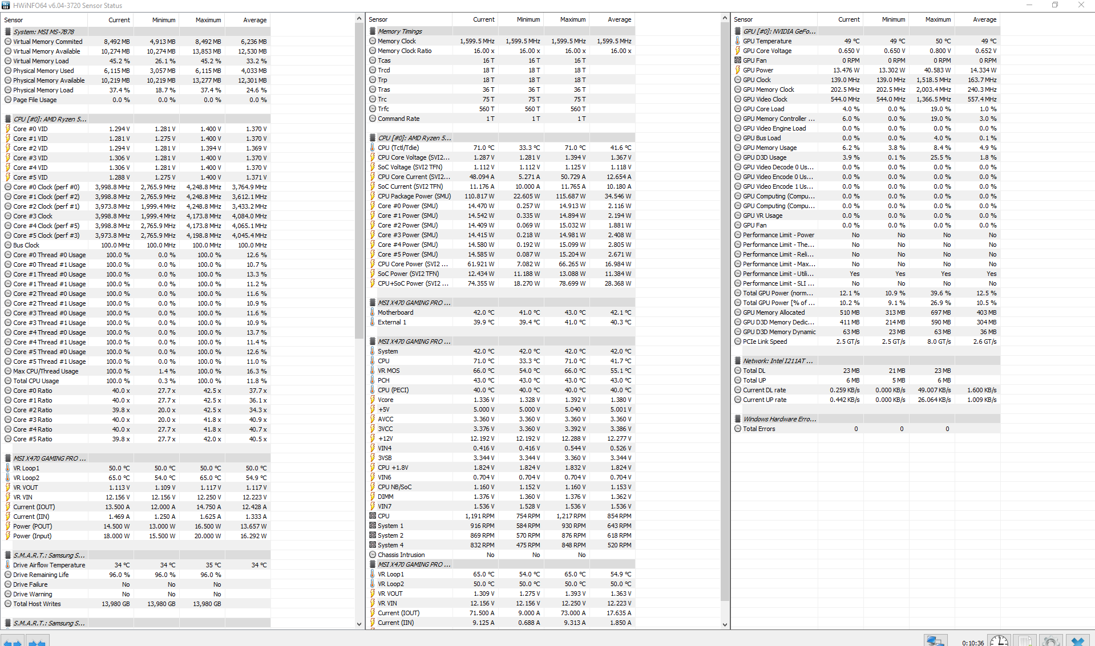Click the Total DL circle icon

[738, 371]
